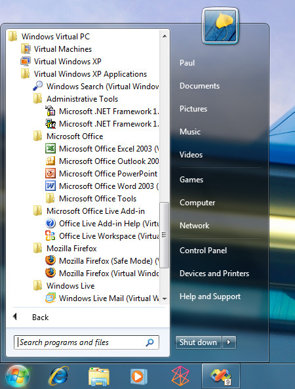Click Windows Live Mail icon
The height and width of the screenshot is (389, 295).
pos(50,298)
